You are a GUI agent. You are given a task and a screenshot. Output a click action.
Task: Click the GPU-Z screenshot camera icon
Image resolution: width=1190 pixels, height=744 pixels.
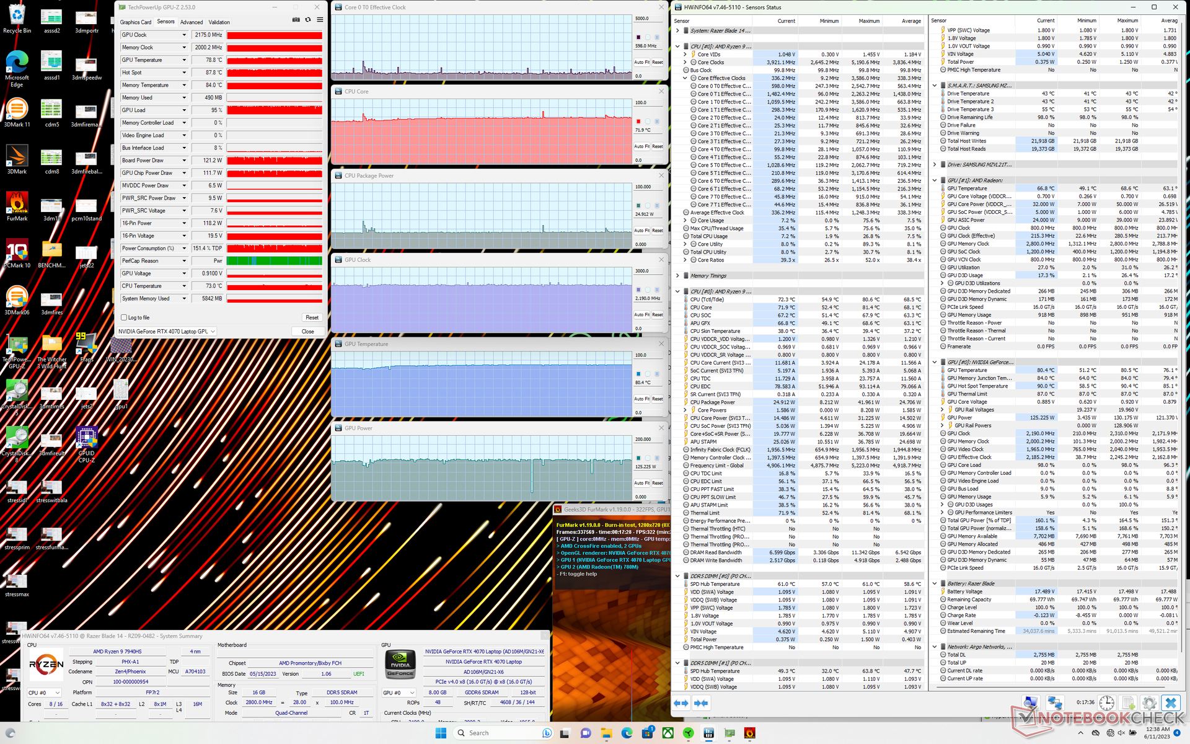pyautogui.click(x=296, y=20)
